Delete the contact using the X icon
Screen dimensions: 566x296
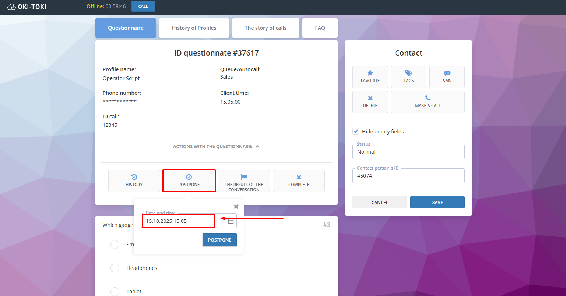coord(370,98)
